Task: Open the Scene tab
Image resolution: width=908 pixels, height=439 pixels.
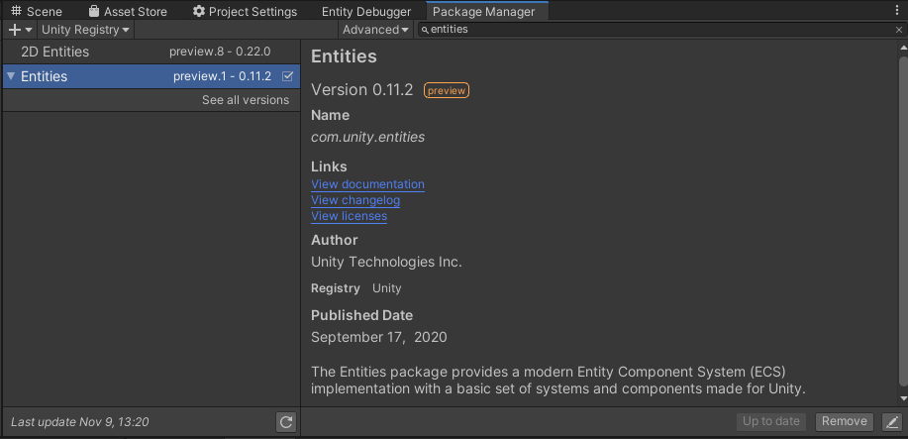Action: [37, 11]
